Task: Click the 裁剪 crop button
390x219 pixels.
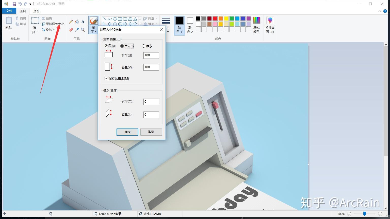Action: (47, 18)
